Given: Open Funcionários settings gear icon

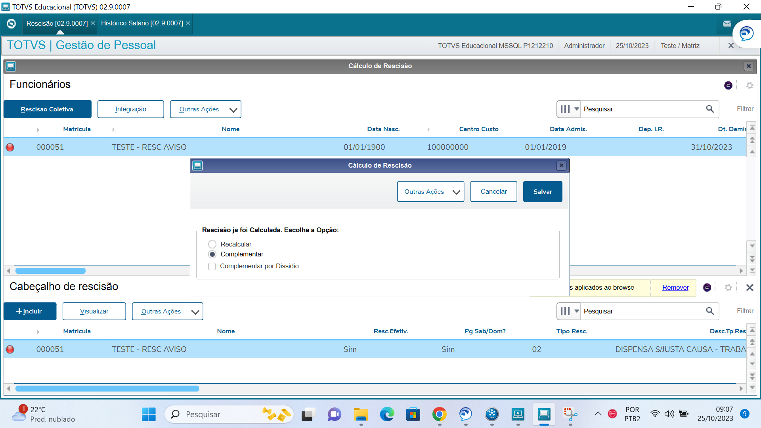Looking at the screenshot, I should [750, 85].
